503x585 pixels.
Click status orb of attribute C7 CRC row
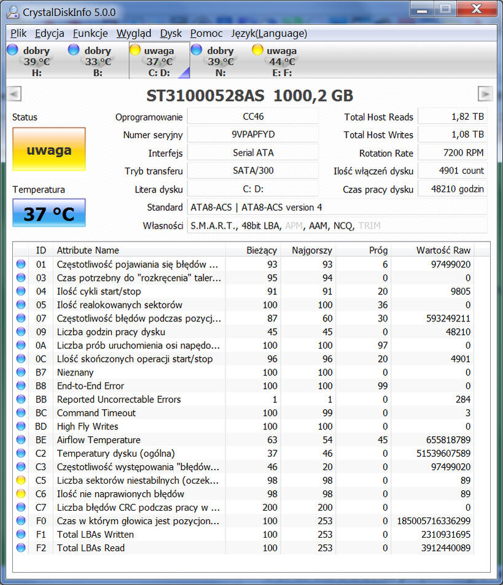pyautogui.click(x=21, y=507)
